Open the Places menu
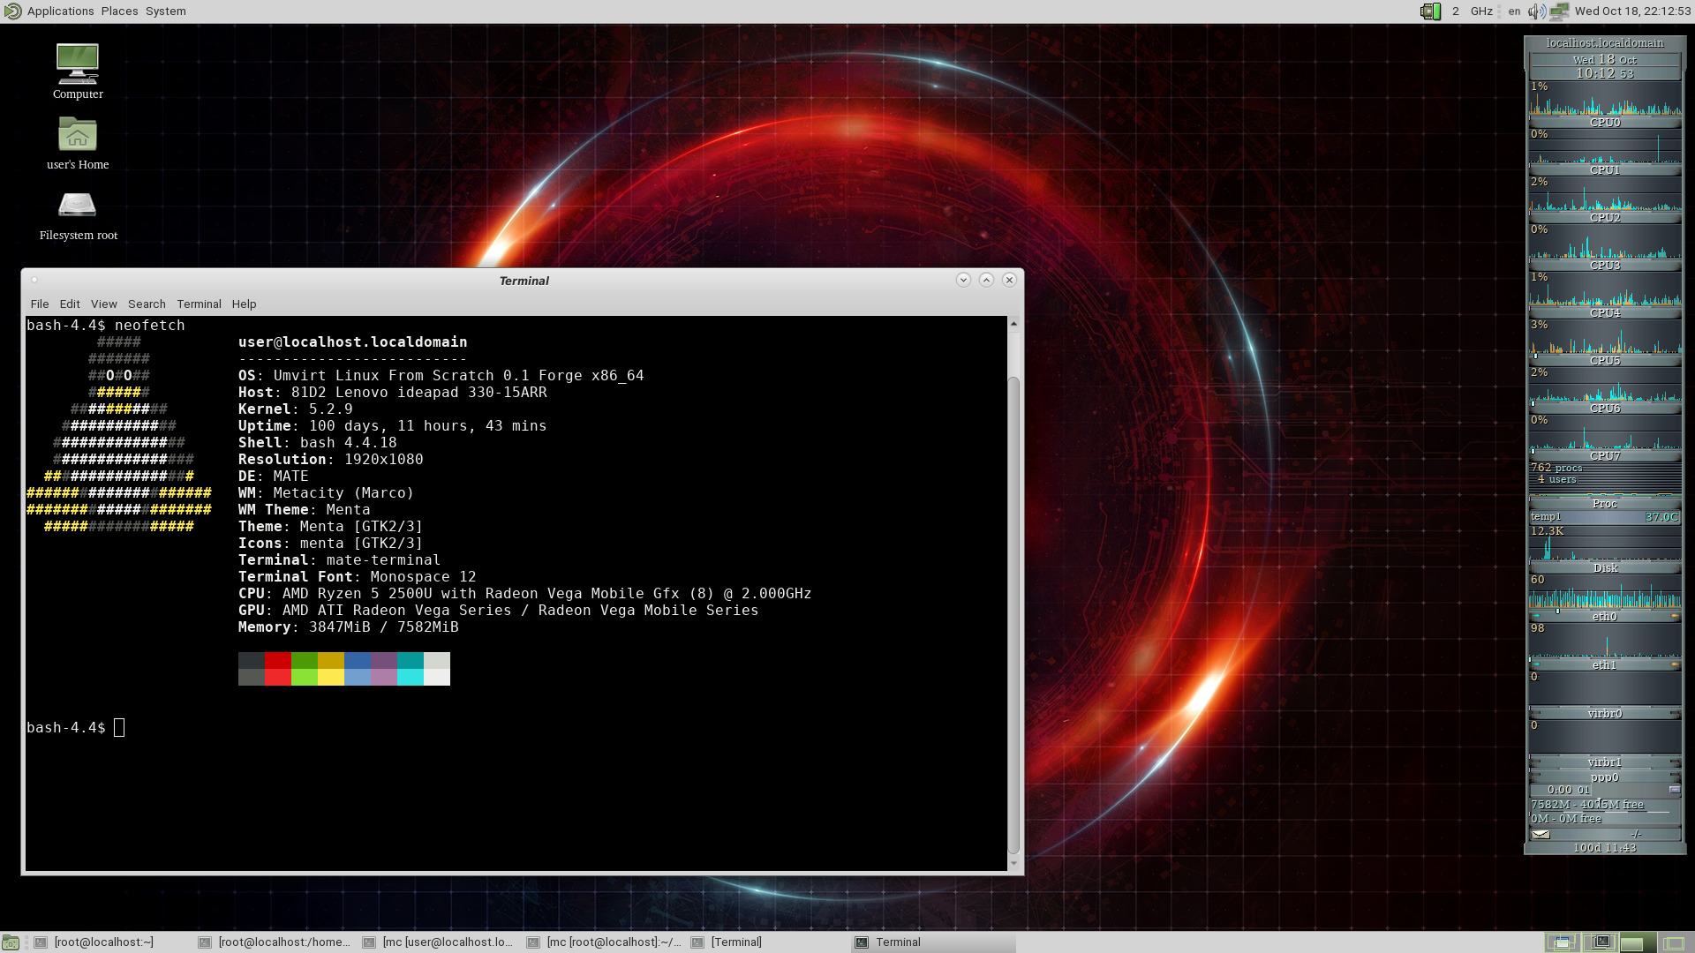Screen dimensions: 1695x953 119,11
